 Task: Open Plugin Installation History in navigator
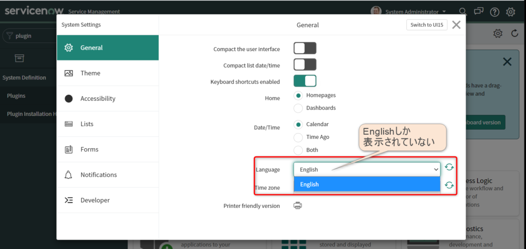[31, 114]
